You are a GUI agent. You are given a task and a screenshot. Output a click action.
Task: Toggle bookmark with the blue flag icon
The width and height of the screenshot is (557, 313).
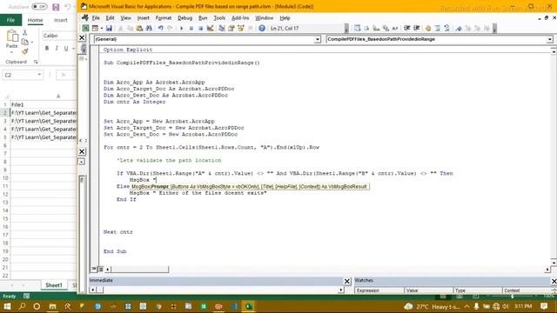pyautogui.click(x=459, y=28)
